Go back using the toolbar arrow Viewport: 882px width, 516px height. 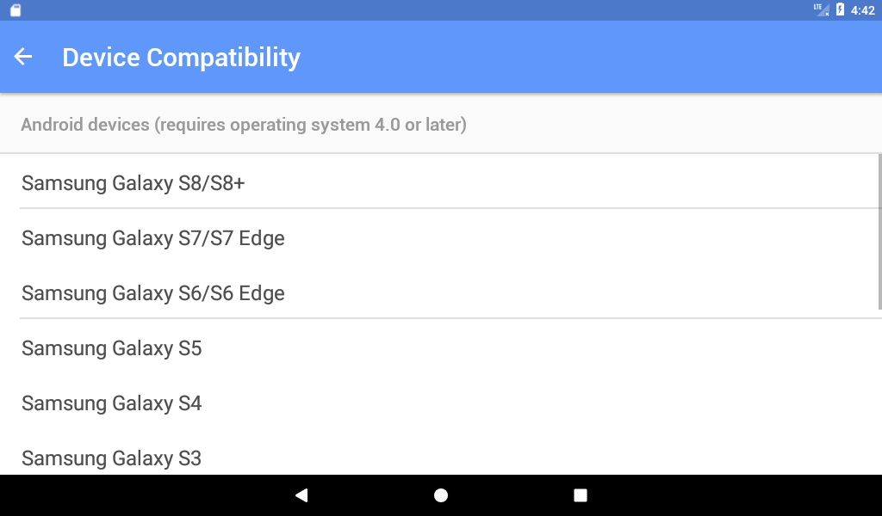point(23,57)
